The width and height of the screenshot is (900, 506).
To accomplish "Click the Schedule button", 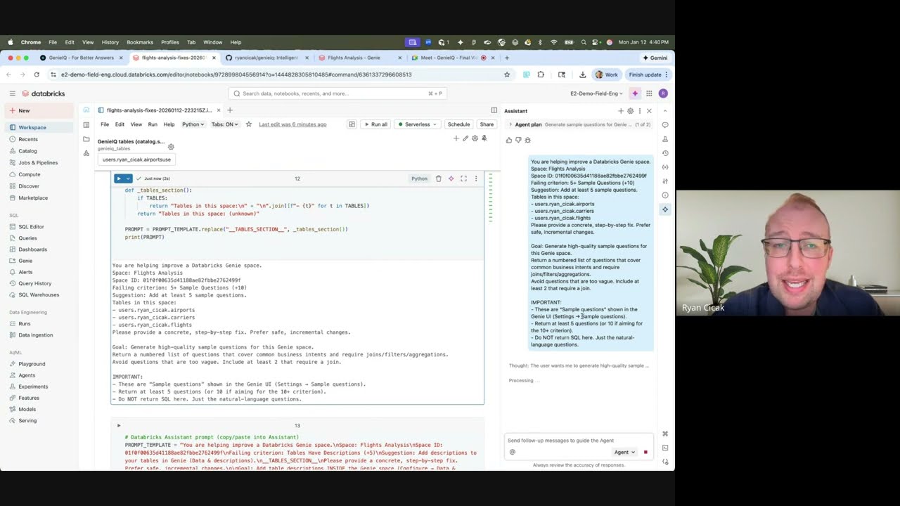I will tap(458, 124).
